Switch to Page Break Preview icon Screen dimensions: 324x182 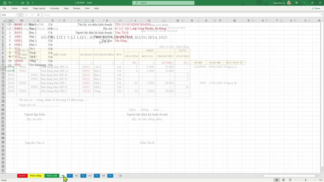click(x=290, y=180)
